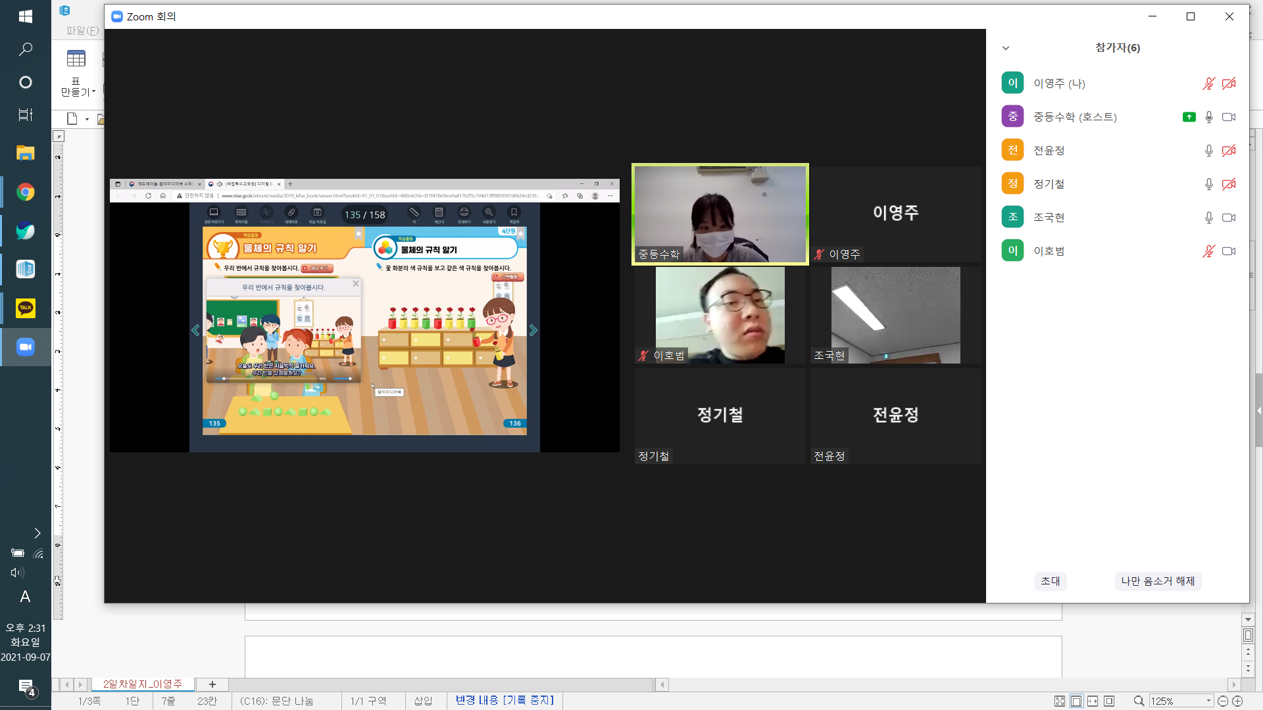This screenshot has width=1263, height=710.
Task: Open Windows Start menu
Action: click(25, 16)
